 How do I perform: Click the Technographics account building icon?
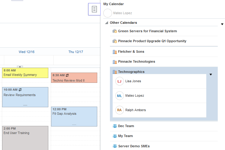point(114,72)
